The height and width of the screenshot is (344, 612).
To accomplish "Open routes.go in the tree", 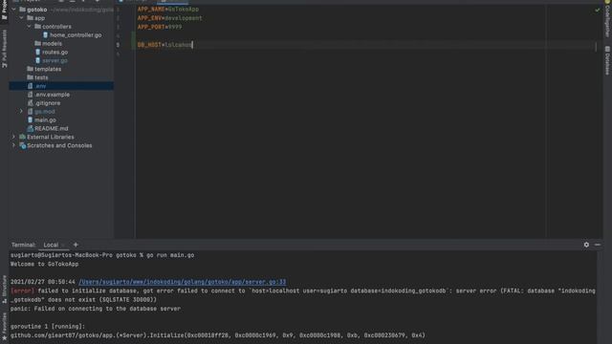I will coord(55,52).
